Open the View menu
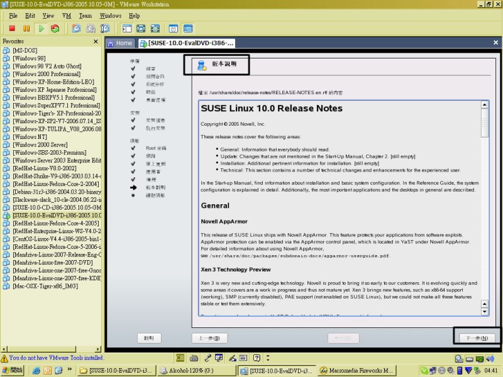Image resolution: width=503 pixels, height=377 pixels. 48,16
